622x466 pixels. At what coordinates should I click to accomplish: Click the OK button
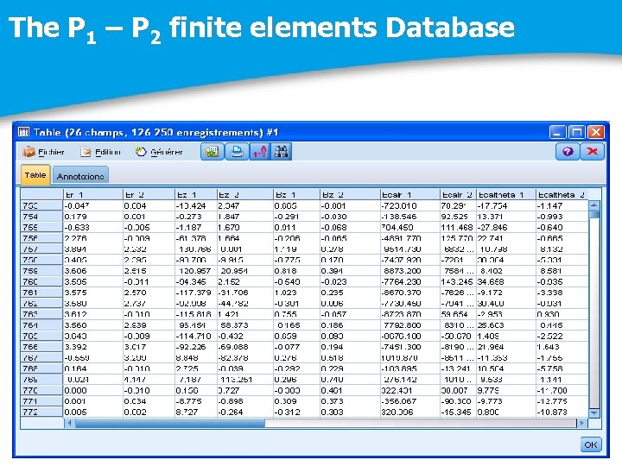point(591,444)
